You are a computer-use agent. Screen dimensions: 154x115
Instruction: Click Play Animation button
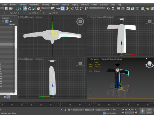click(x=129, y=110)
